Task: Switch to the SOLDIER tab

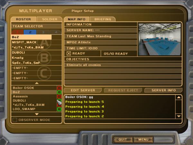Action: point(50,19)
